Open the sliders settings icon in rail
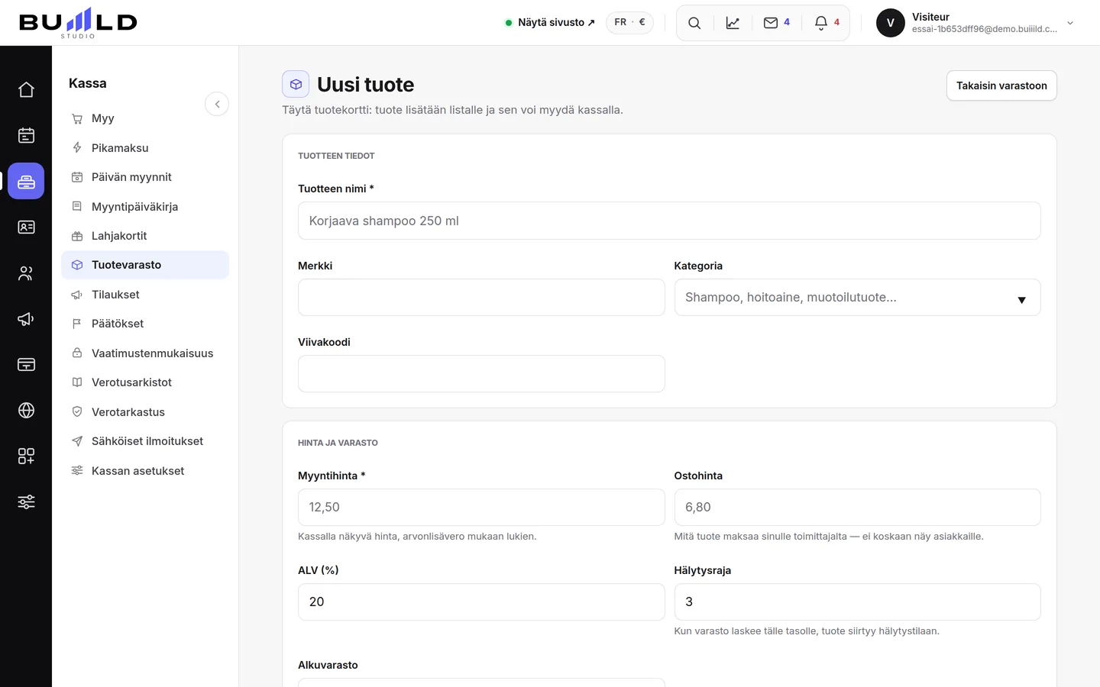 point(26,502)
